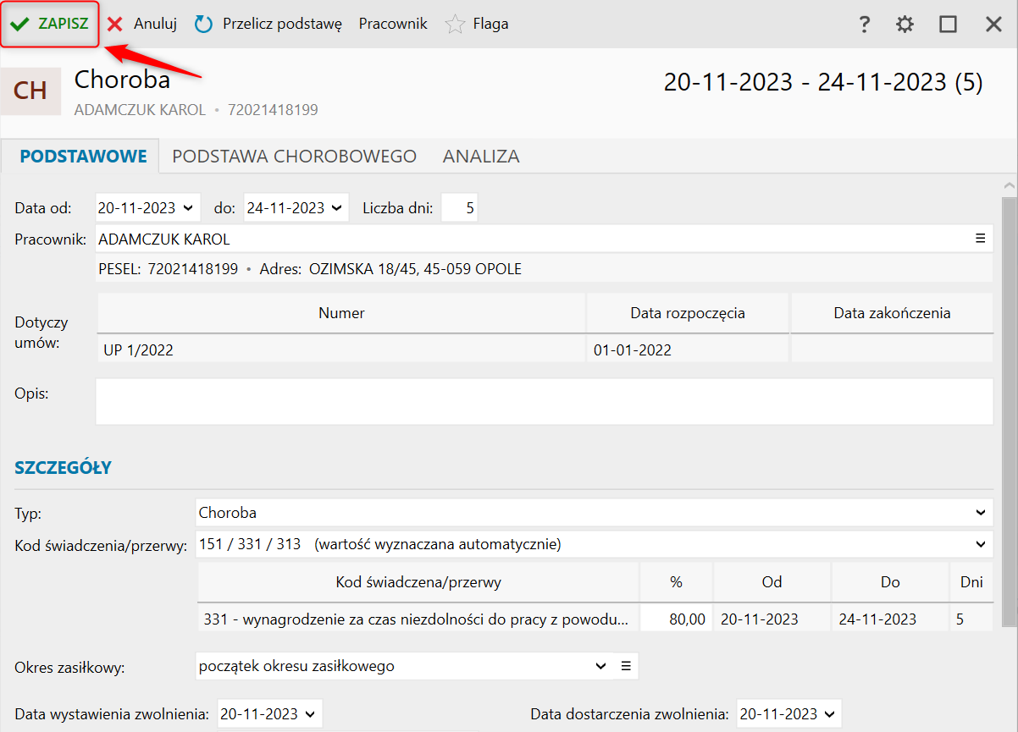The width and height of the screenshot is (1018, 732).
Task: Click the Od cell 20-11-2023 in code table
Action: [x=772, y=619]
